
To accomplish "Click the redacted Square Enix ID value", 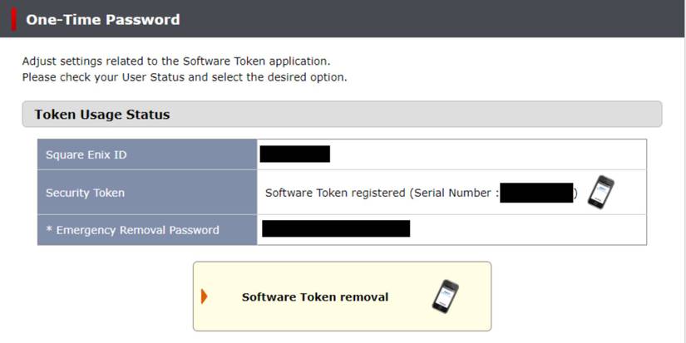I will tap(294, 154).
